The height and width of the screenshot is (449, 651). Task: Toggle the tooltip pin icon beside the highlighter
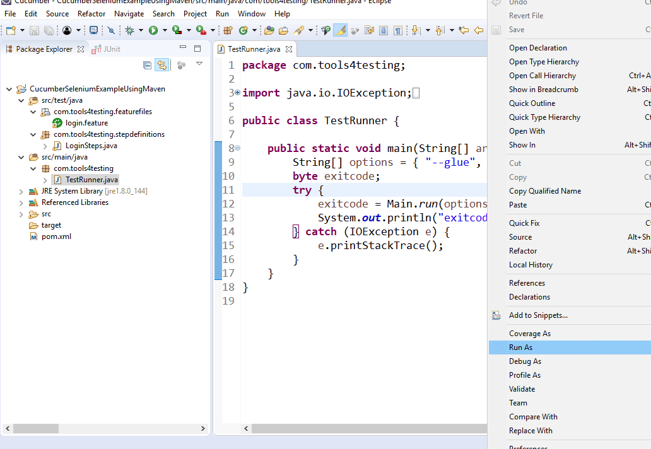[x=326, y=30]
